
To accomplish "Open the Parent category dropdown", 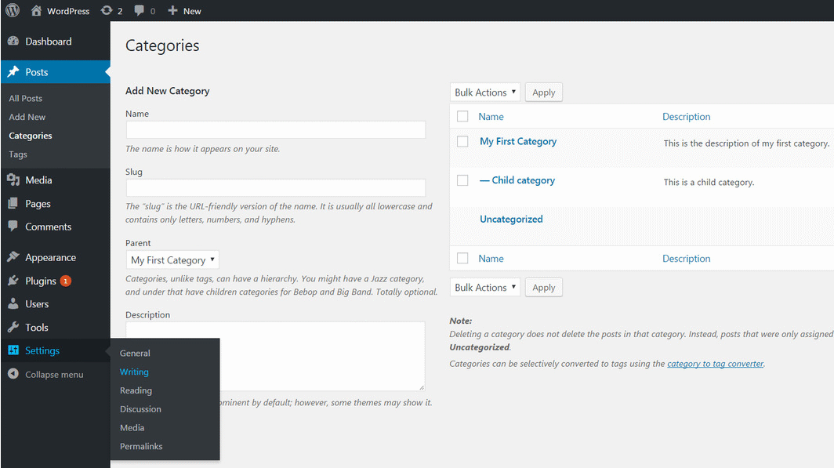I will click(172, 259).
